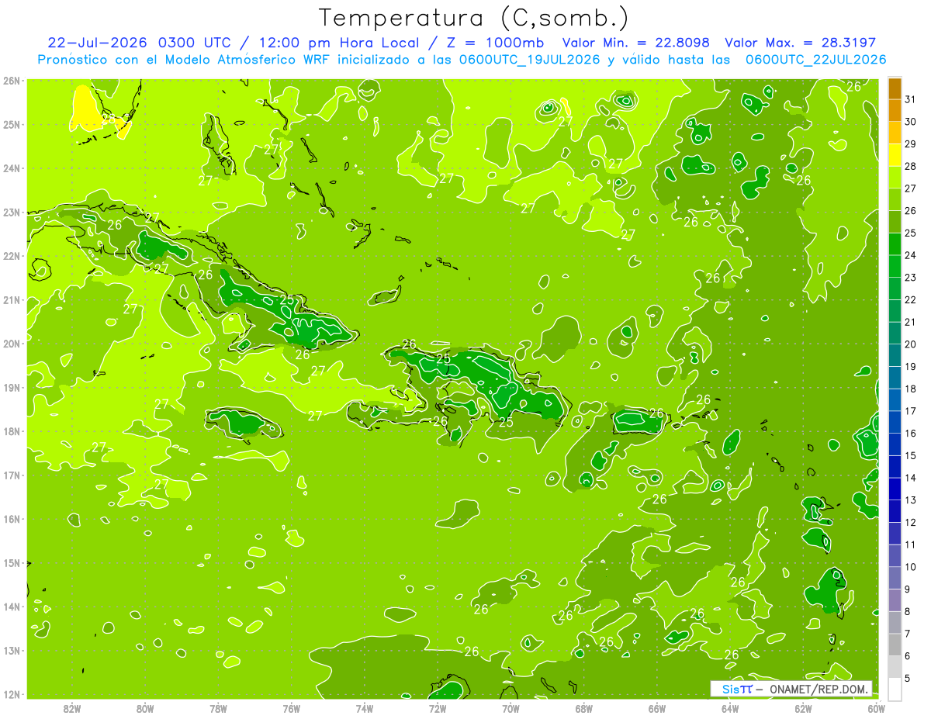Click color scale label '20'
This screenshot has width=931, height=719.
(x=911, y=344)
